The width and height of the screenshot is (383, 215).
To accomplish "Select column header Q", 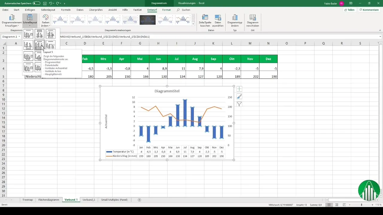I will (323, 44).
